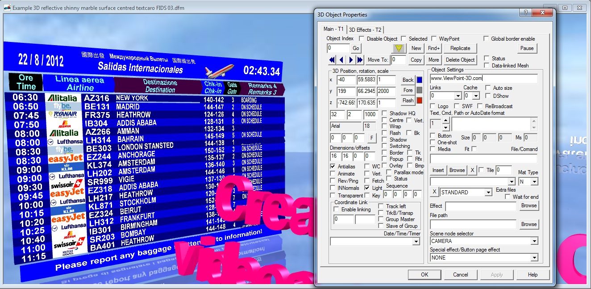
Task: Tick the Auto size checkbox
Action: 487,88
